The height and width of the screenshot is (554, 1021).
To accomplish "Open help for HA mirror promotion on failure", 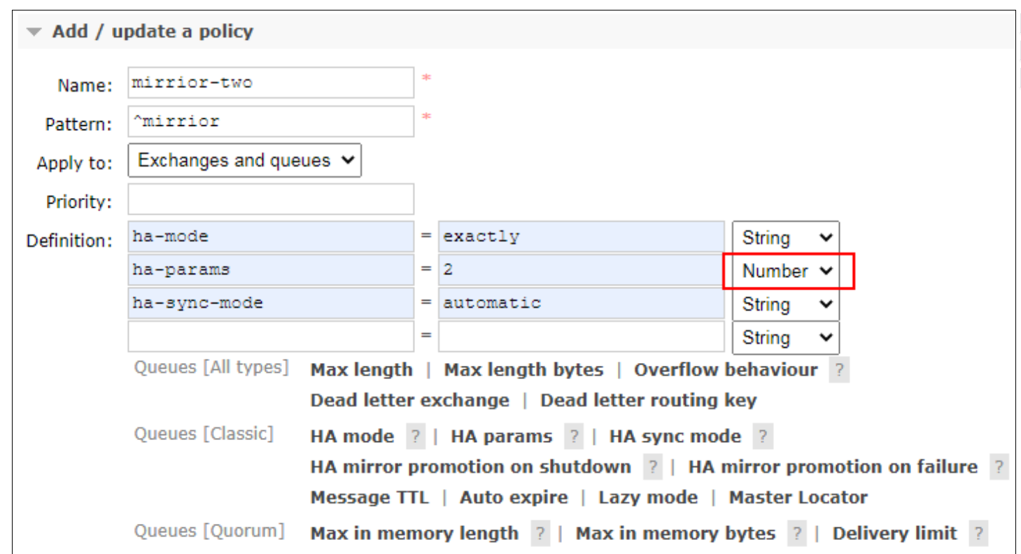I will coord(999,467).
